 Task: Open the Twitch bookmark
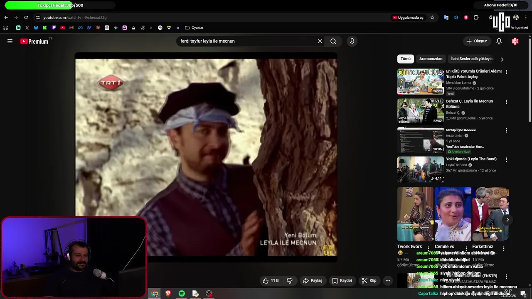tap(54, 28)
